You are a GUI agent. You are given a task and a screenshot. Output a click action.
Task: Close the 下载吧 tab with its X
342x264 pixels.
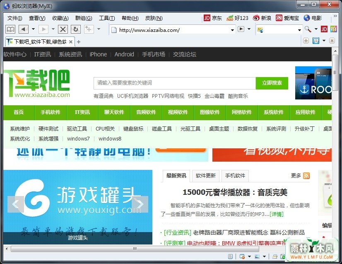[x=71, y=42]
